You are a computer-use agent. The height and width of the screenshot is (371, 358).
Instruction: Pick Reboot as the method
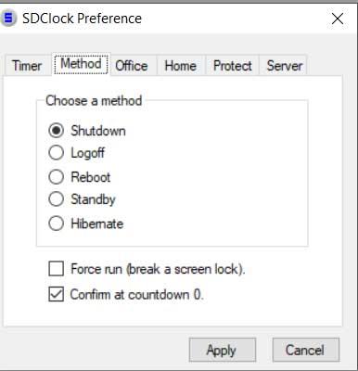(x=56, y=177)
